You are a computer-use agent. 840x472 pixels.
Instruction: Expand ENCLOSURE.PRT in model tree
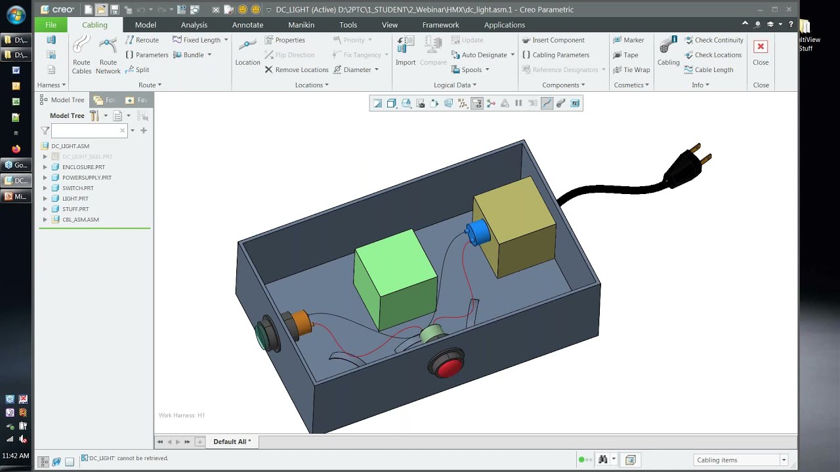click(45, 167)
